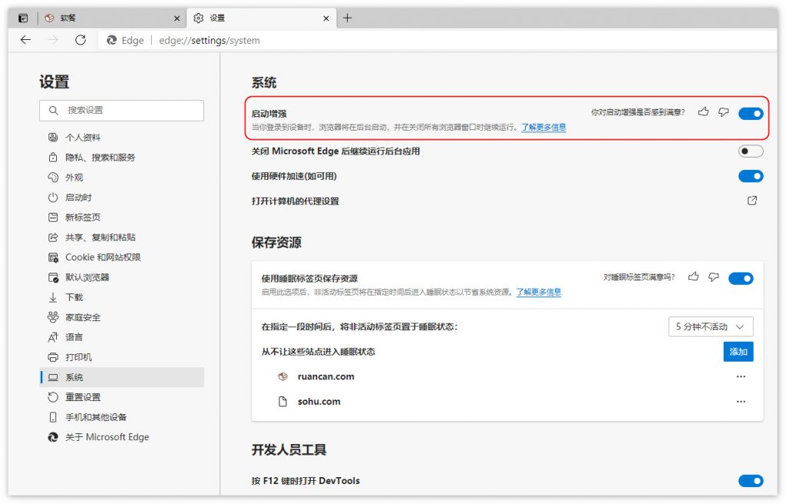The image size is (786, 504).
Task: Open more options for ruancan.com
Action: click(x=741, y=377)
